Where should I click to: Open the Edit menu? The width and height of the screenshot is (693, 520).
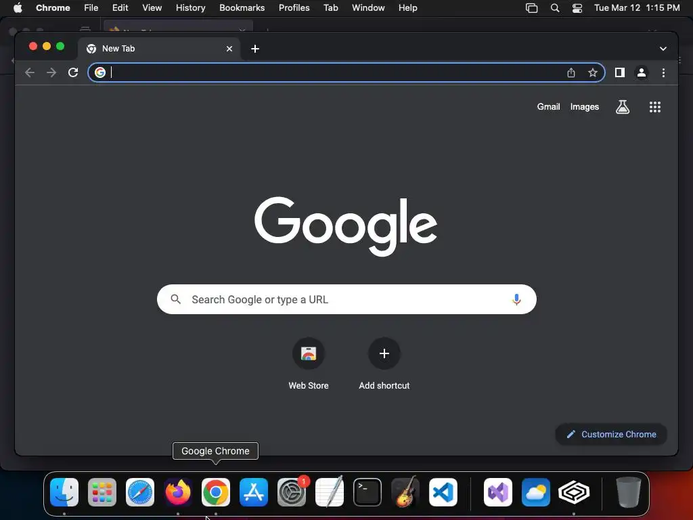[x=120, y=7]
